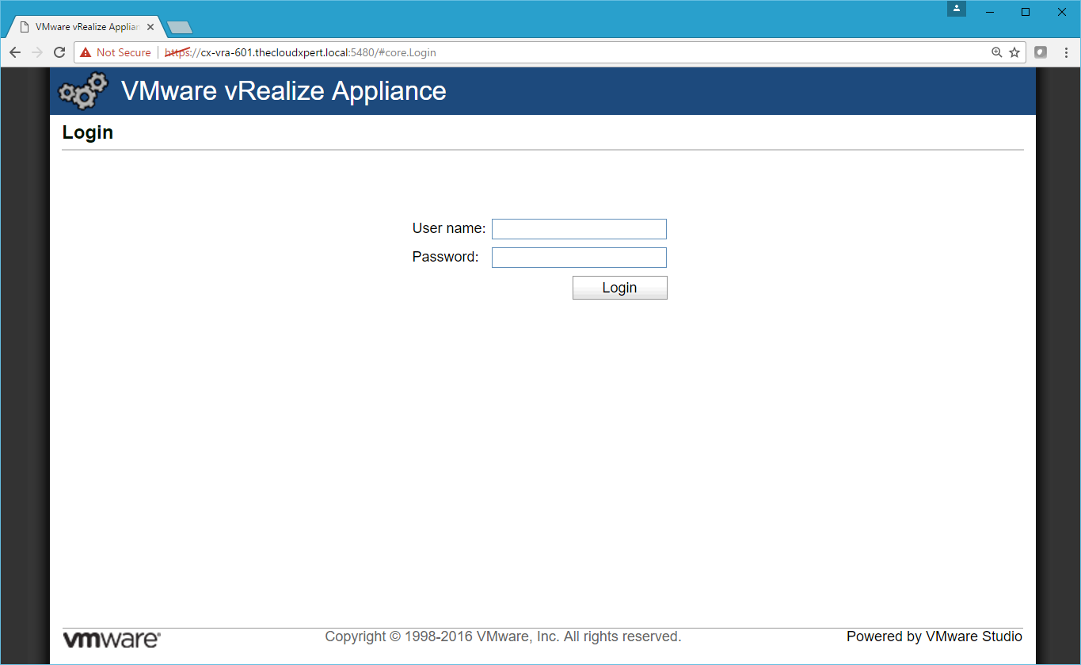1081x665 pixels.
Task: Close the VMware vRealize Appliance tab
Action: click(x=150, y=27)
